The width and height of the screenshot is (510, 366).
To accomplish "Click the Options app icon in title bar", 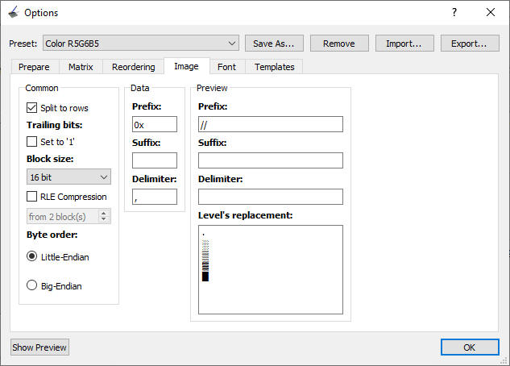I will pos(13,13).
